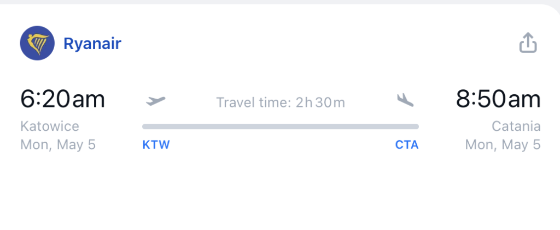Click the flight route progress bar
560x230 pixels.
[x=281, y=126]
